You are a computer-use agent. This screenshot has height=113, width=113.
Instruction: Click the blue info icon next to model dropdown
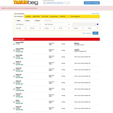click(97, 24)
